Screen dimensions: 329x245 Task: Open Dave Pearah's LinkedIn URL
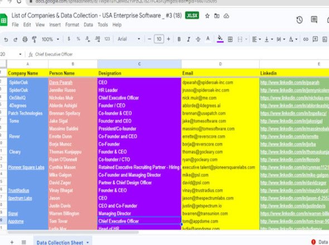[x=290, y=82]
